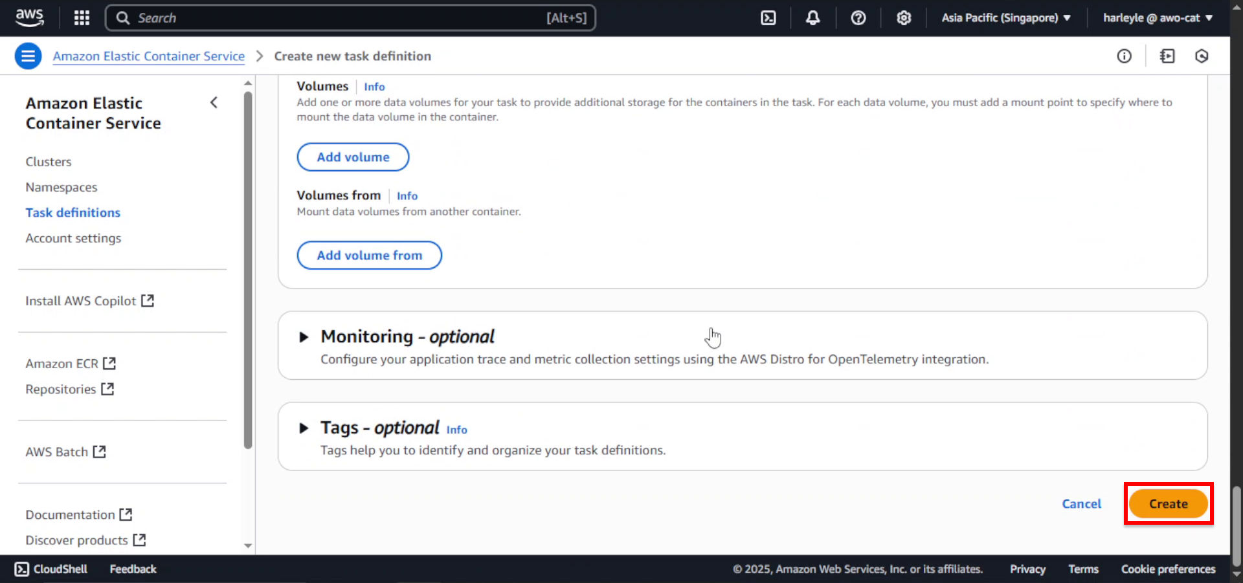Open the info panel icon
The width and height of the screenshot is (1243, 583).
(x=1125, y=56)
